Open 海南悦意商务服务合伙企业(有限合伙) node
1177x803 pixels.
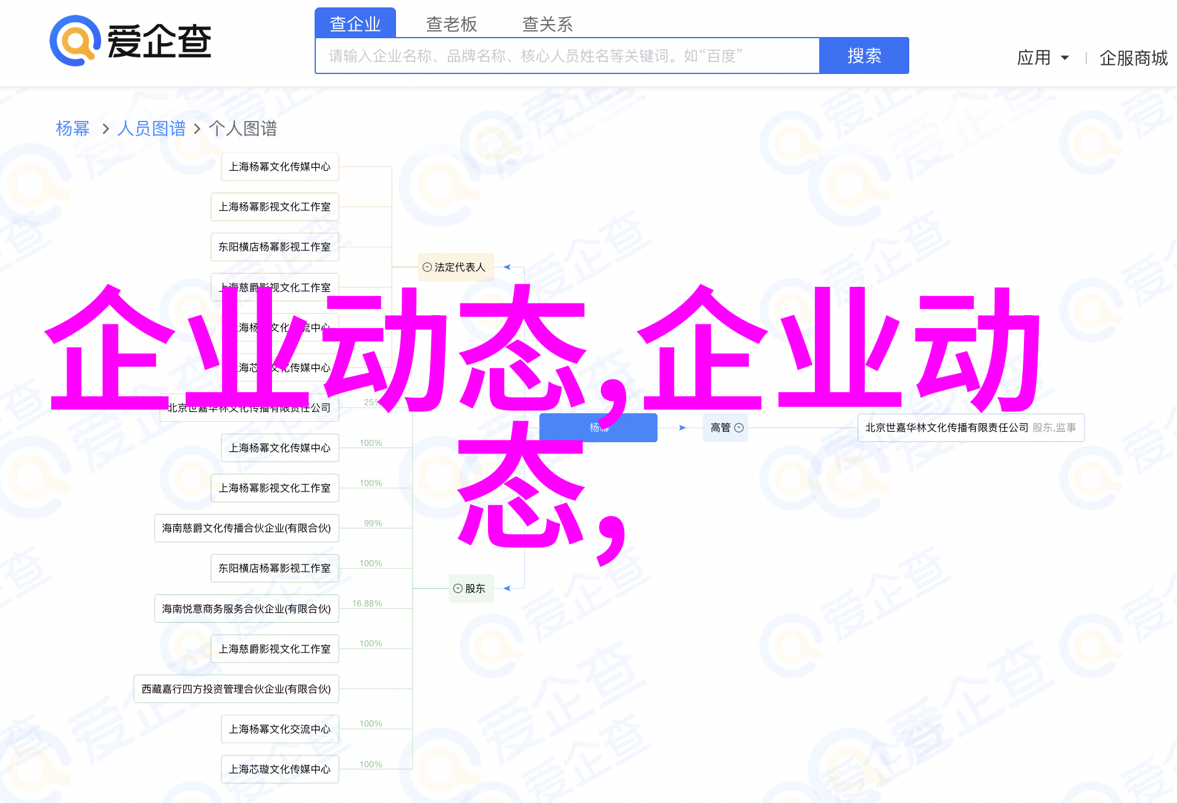point(247,609)
